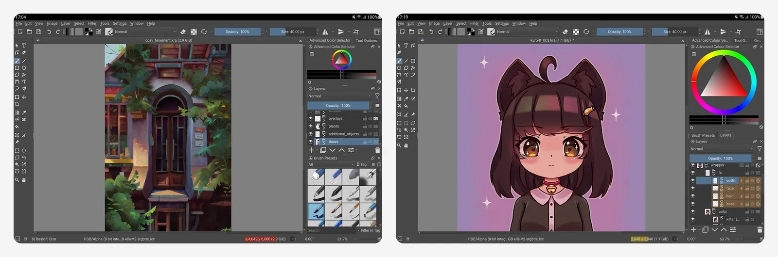Adjust brush Size slider in right window toolbar
The image size is (778, 257).
click(676, 32)
